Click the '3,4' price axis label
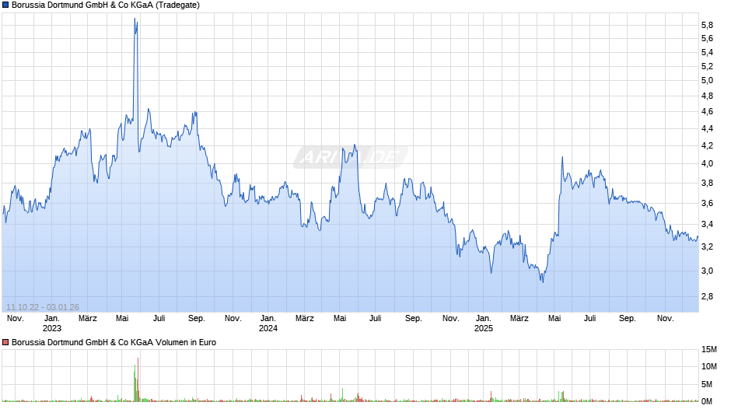Image resolution: width=731 pixels, height=409 pixels. 707,224
